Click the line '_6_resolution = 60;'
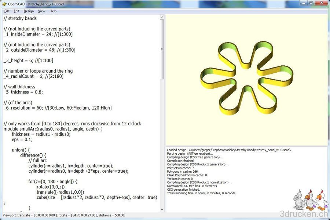330x220 pixels. [x=58, y=108]
